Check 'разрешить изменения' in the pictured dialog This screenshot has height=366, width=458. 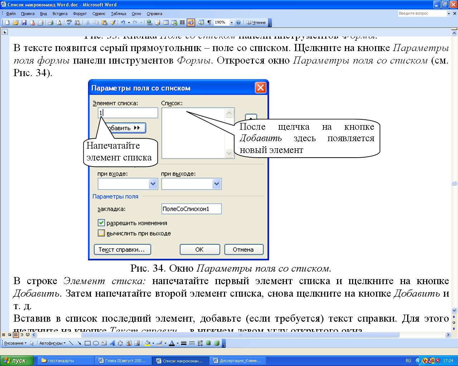101,223
